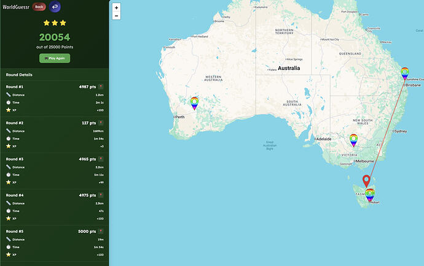Click the Western Australia map label
The image size is (424, 266).
(x=213, y=78)
